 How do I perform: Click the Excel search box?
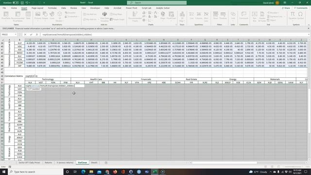(156, 3)
